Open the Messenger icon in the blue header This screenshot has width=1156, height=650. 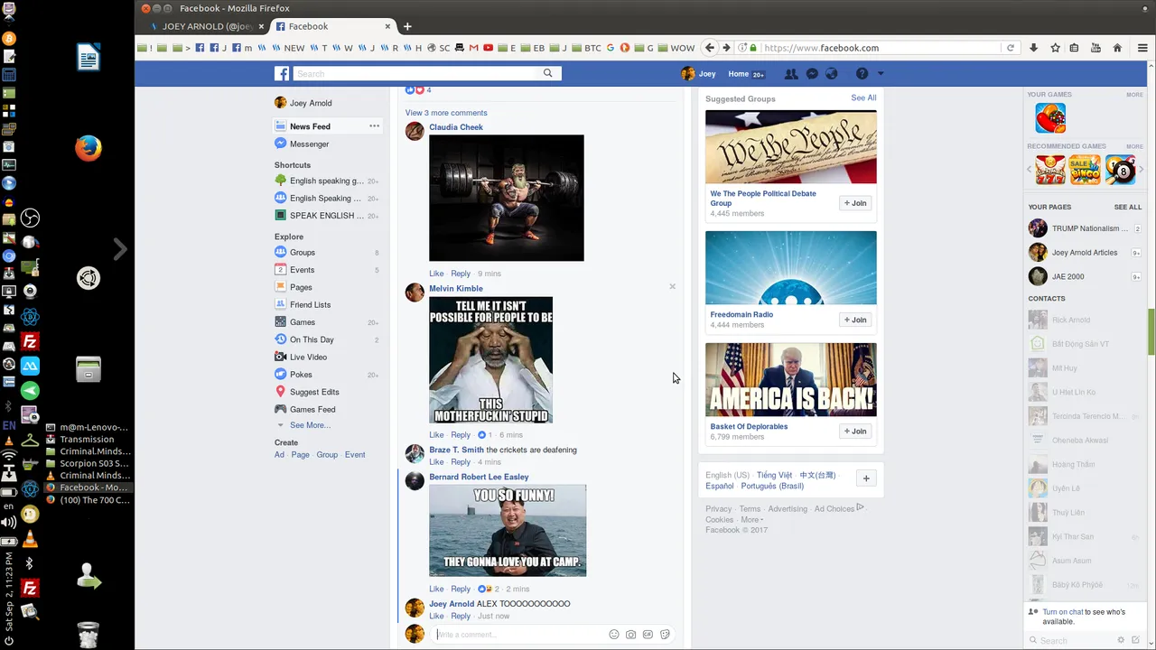pos(812,74)
